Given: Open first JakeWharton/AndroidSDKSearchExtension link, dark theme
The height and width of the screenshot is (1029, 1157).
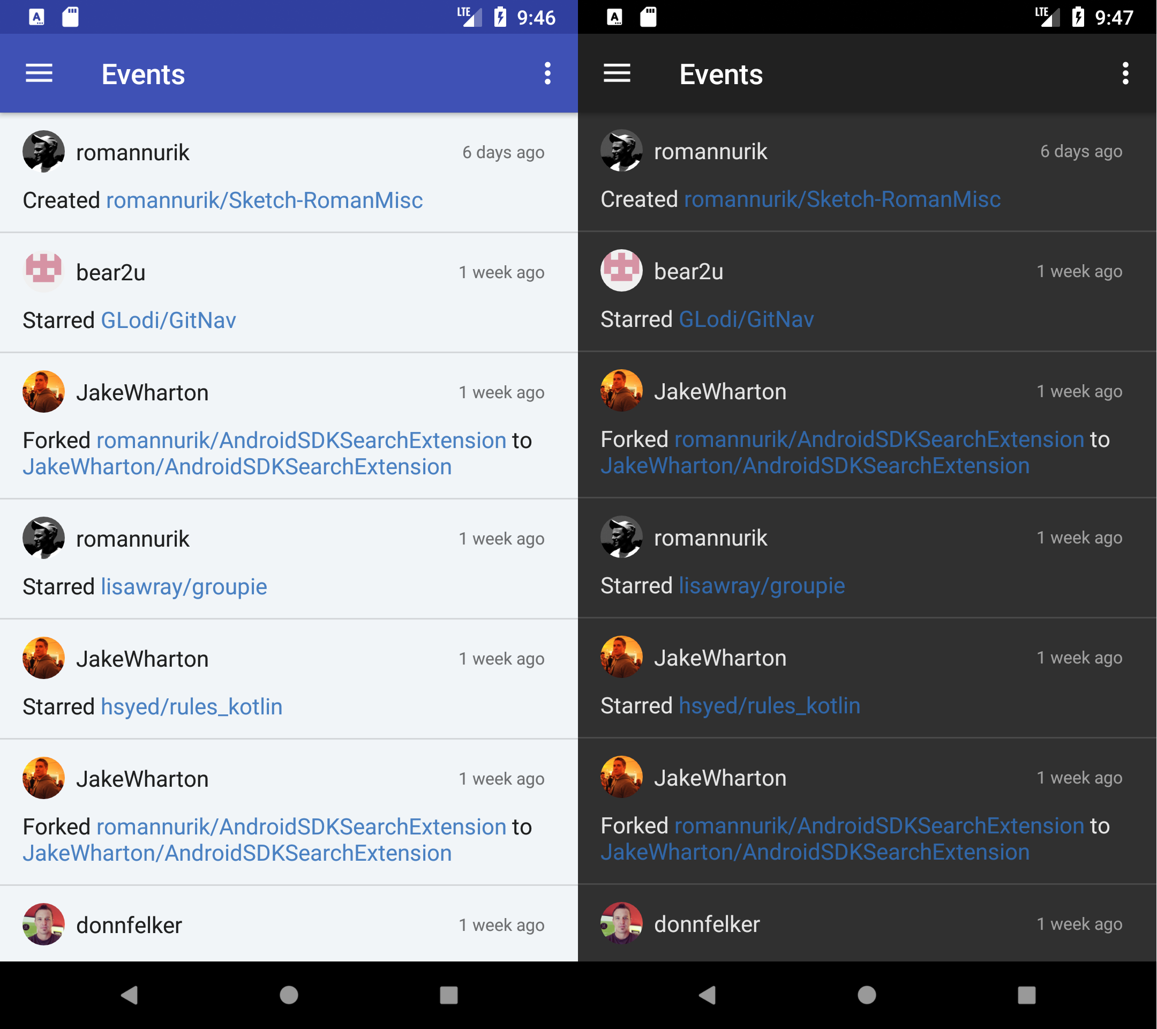Looking at the screenshot, I should pyautogui.click(x=815, y=466).
